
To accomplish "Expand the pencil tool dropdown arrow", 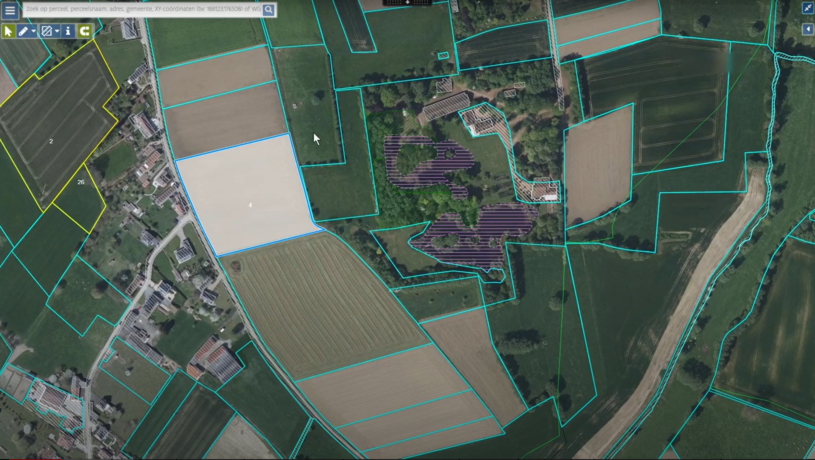I will [34, 31].
